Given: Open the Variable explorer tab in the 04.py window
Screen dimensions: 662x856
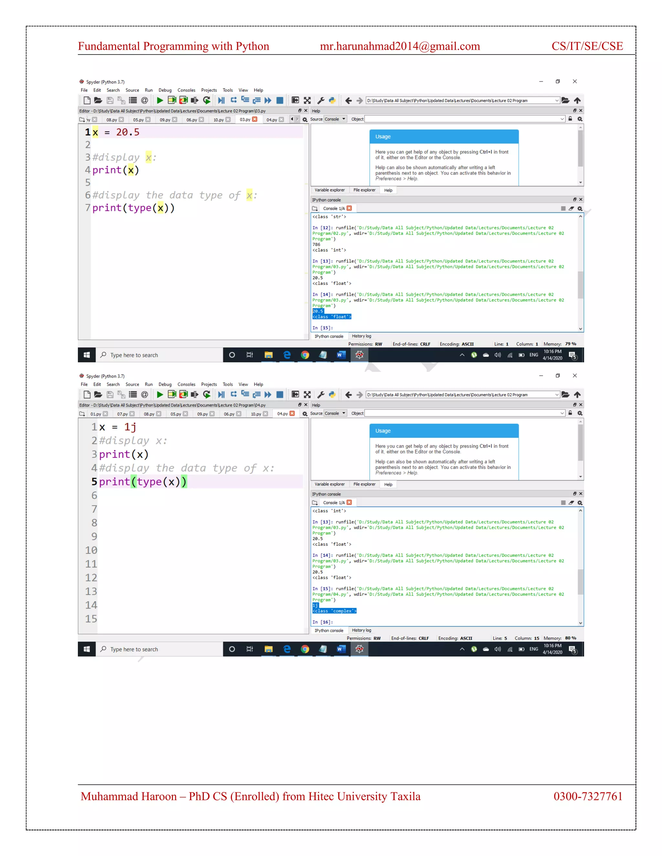Looking at the screenshot, I should [x=329, y=485].
